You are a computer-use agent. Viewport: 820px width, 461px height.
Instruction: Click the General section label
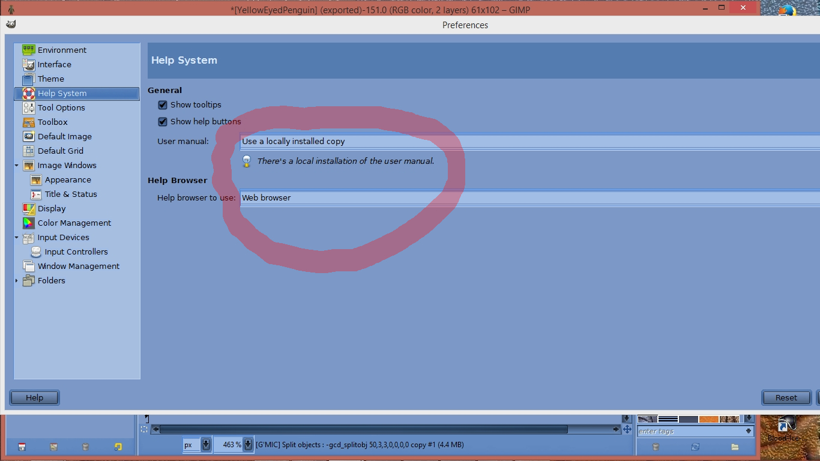coord(164,90)
